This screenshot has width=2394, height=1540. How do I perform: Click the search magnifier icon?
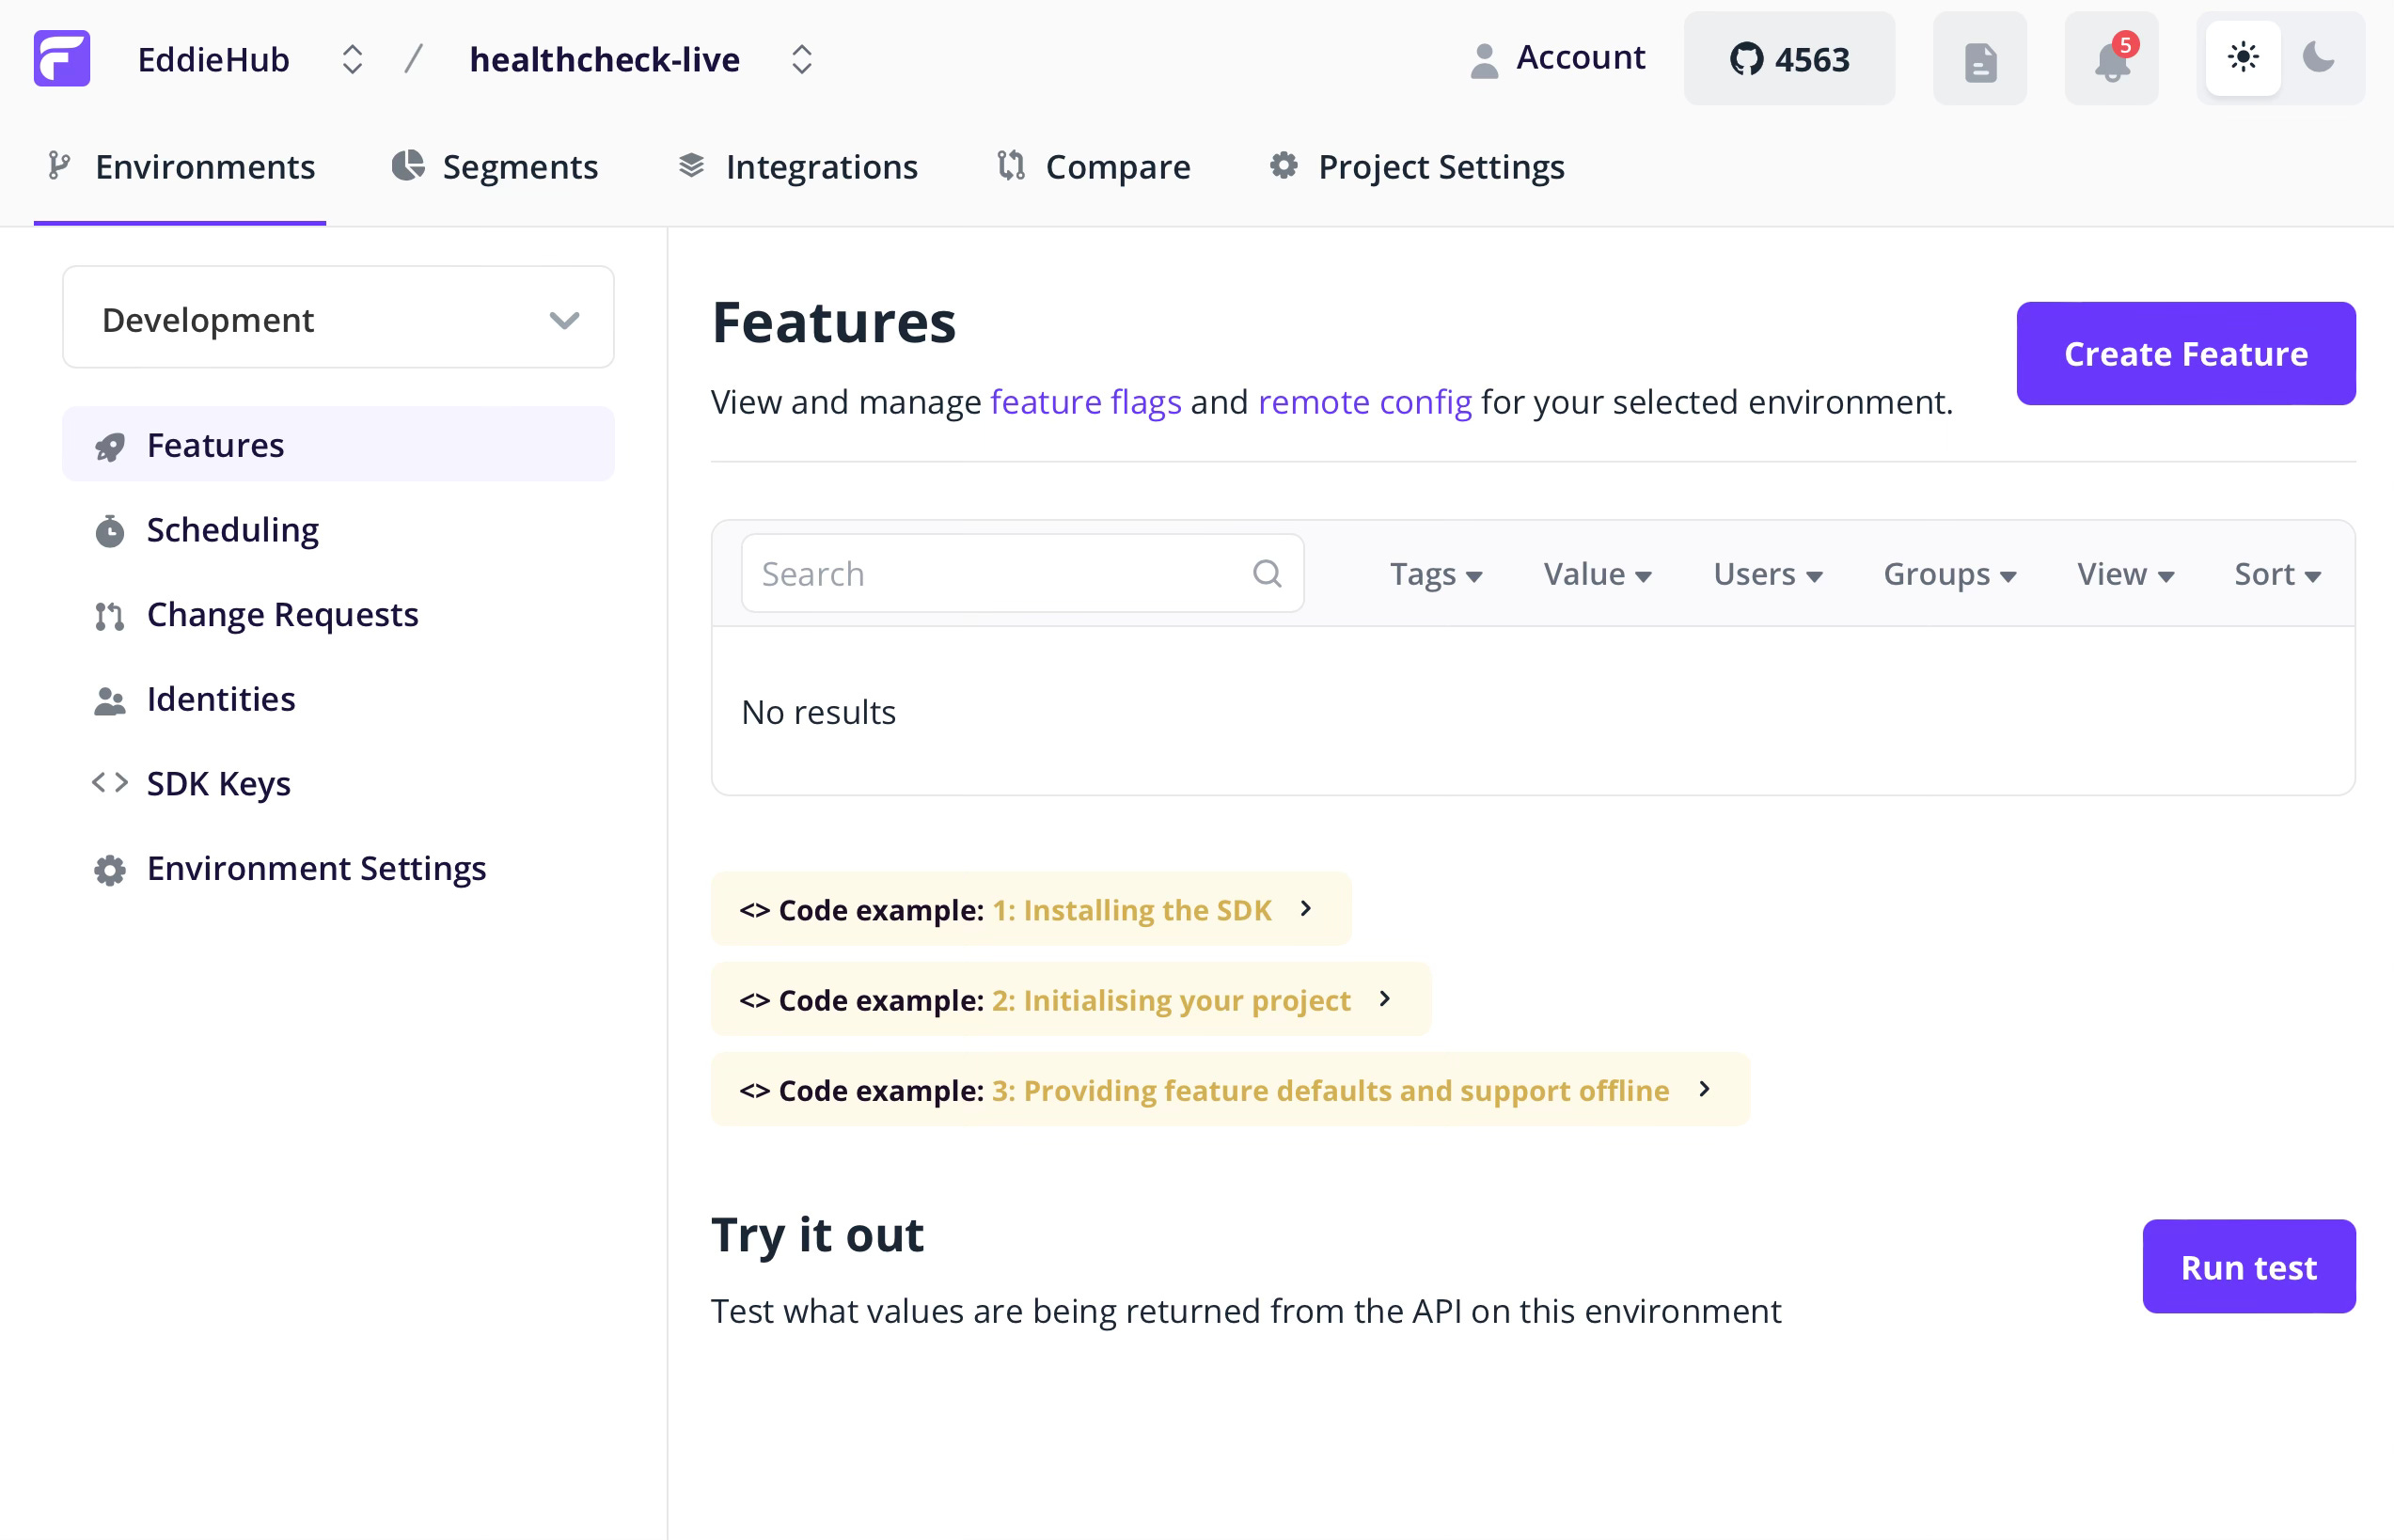[x=1267, y=574]
